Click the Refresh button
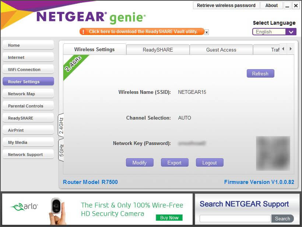Image resolution: width=302 pixels, height=227 pixels. pyautogui.click(x=260, y=74)
